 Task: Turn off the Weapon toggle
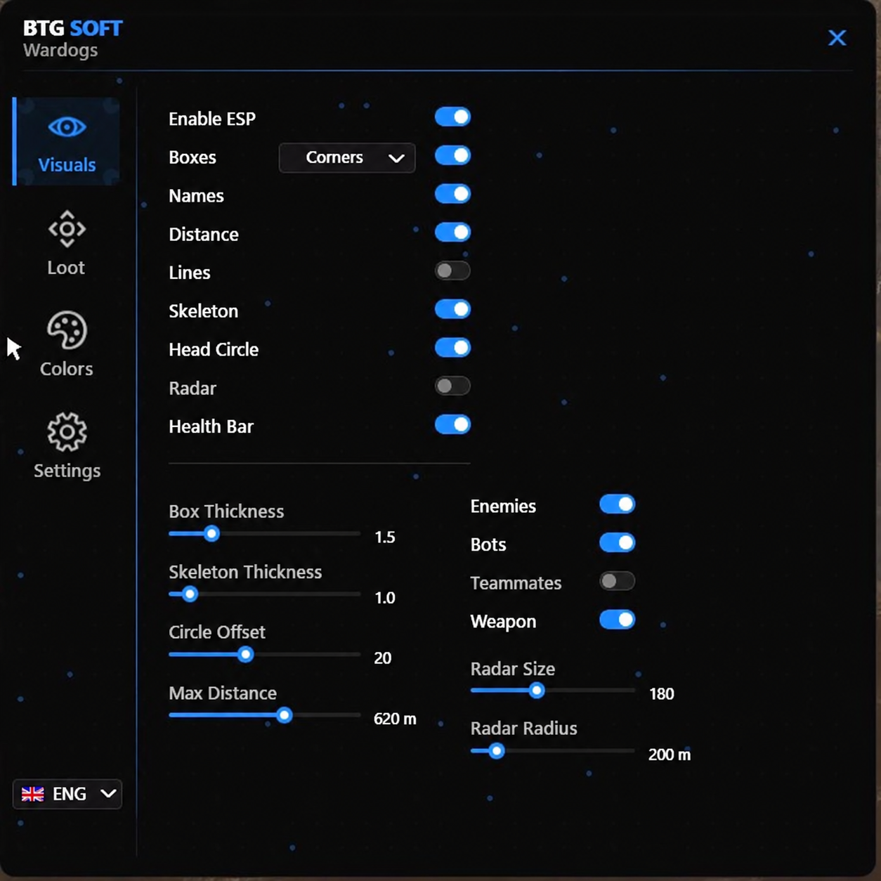pos(617,620)
